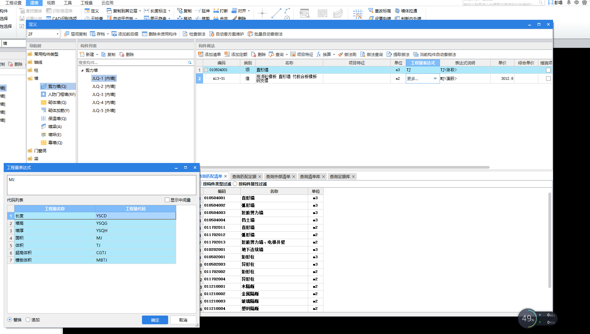The width and height of the screenshot is (590, 334).
Task: Click the 查改标高 ribbon icon
Action: tap(371, 11)
